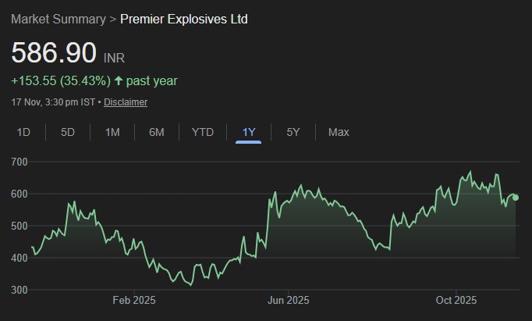Switch to the 5D range tab
The height and width of the screenshot is (321, 532).
tap(68, 132)
